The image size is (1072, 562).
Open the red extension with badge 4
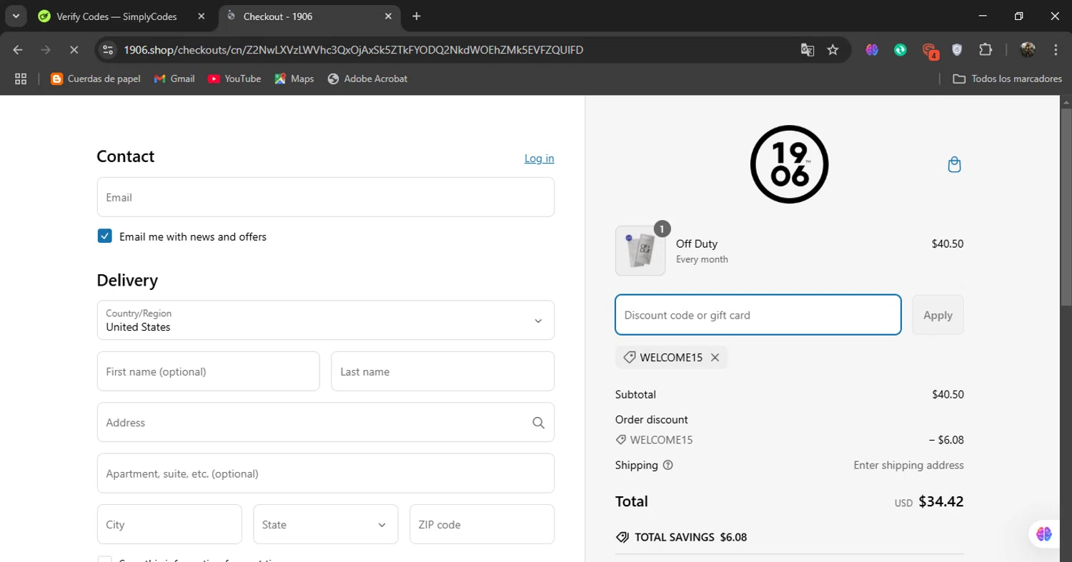pyautogui.click(x=929, y=50)
